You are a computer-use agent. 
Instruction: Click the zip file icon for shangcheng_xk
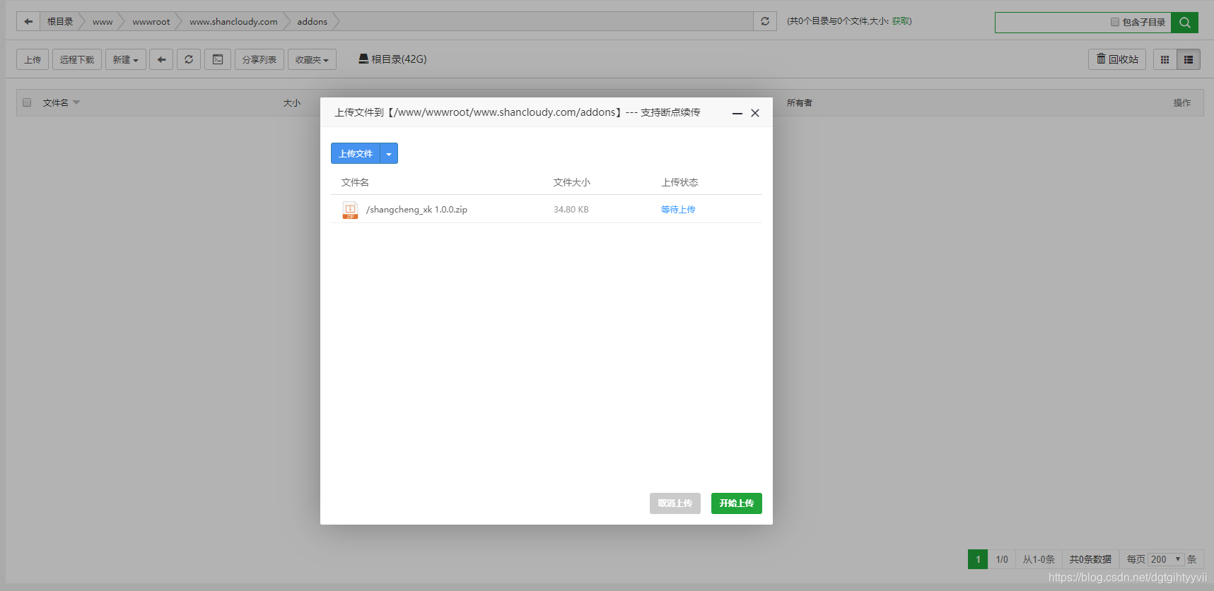click(350, 210)
